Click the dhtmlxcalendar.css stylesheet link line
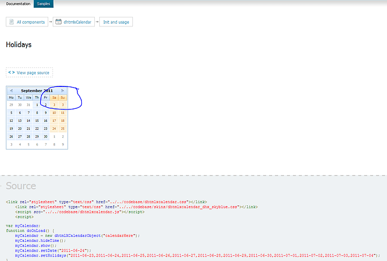 click(107, 202)
